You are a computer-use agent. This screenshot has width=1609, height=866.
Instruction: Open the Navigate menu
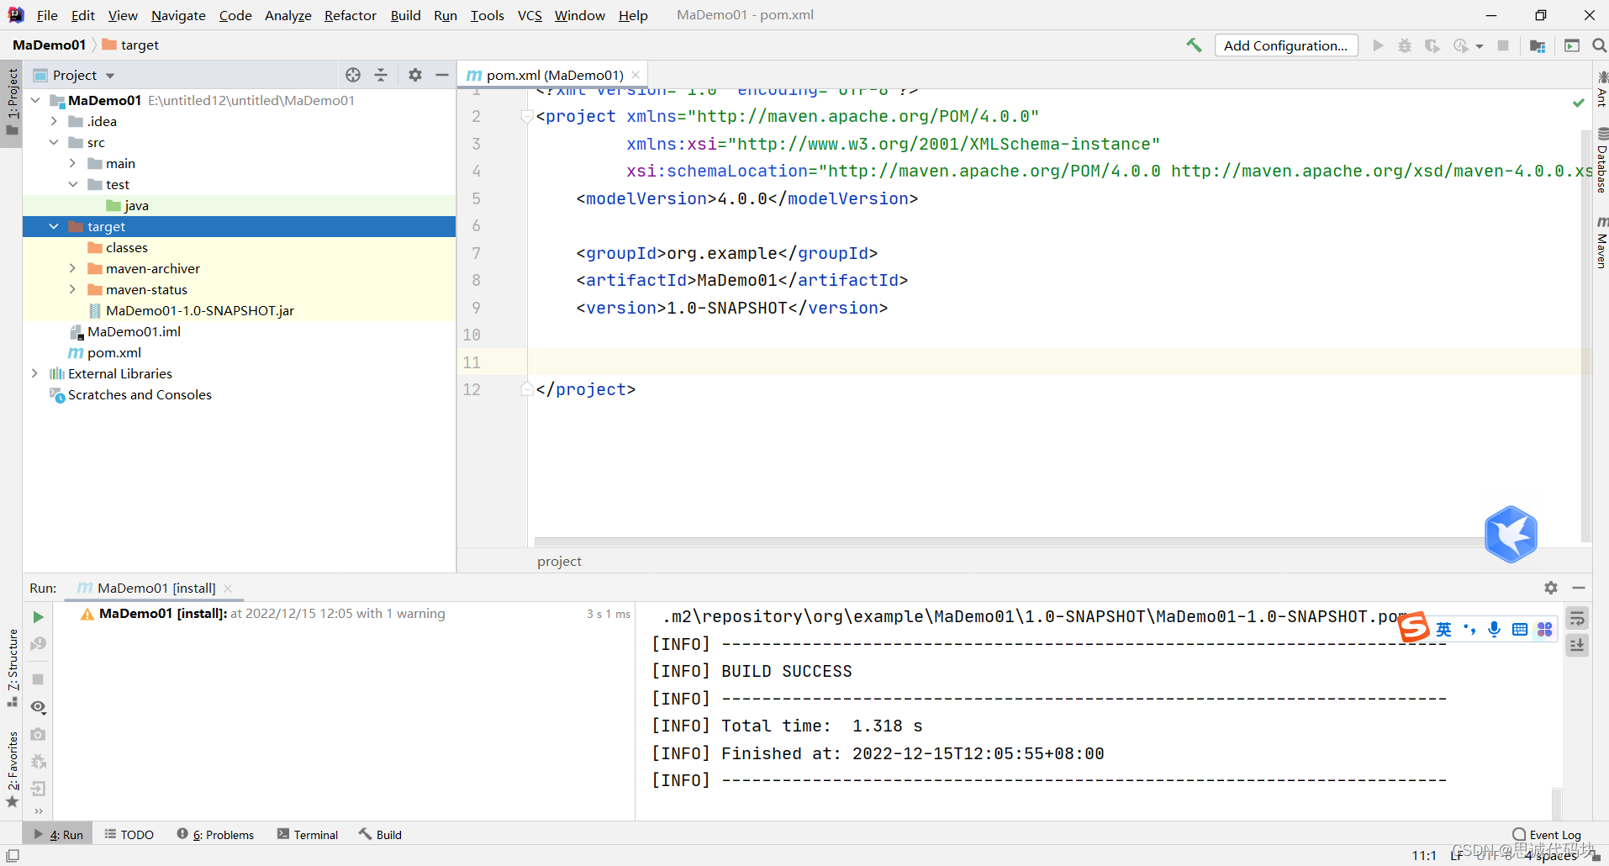(x=178, y=15)
